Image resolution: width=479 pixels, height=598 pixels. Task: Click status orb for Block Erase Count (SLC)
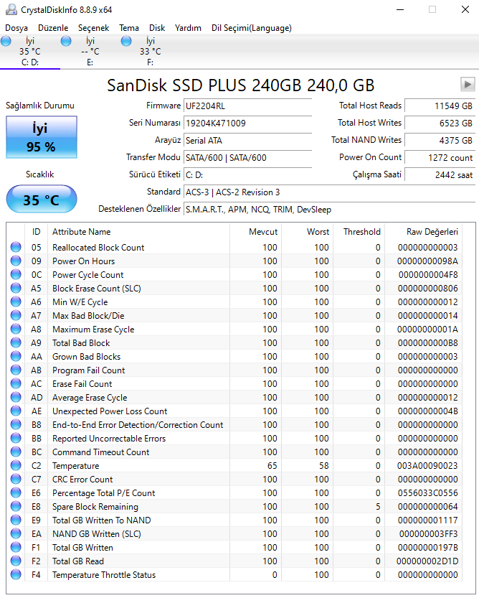[x=16, y=289]
